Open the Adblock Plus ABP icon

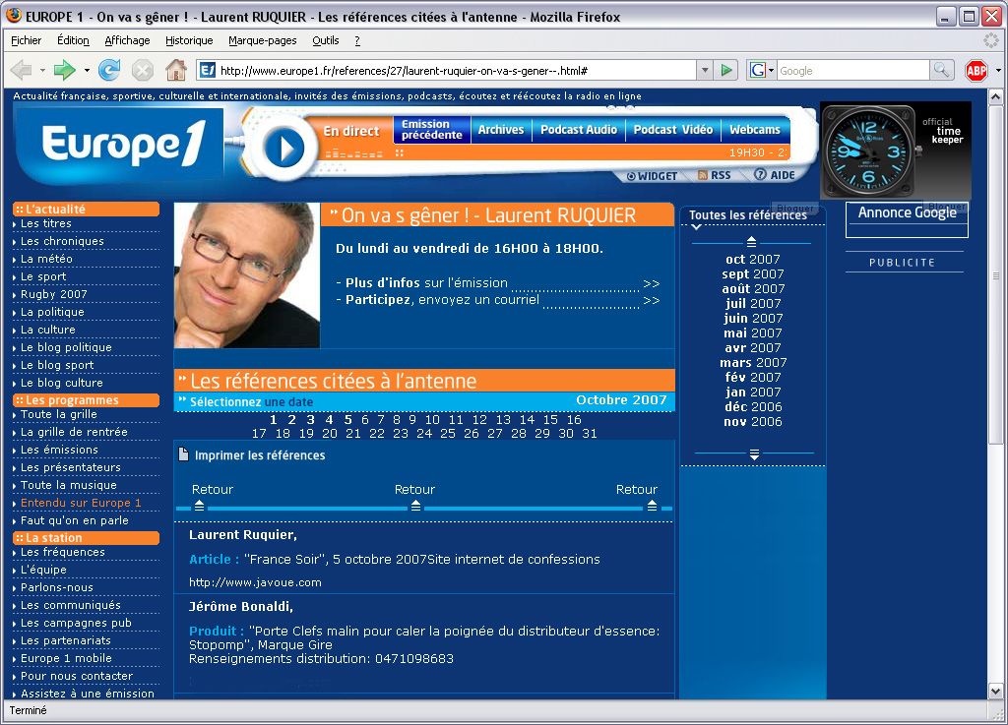tap(976, 70)
